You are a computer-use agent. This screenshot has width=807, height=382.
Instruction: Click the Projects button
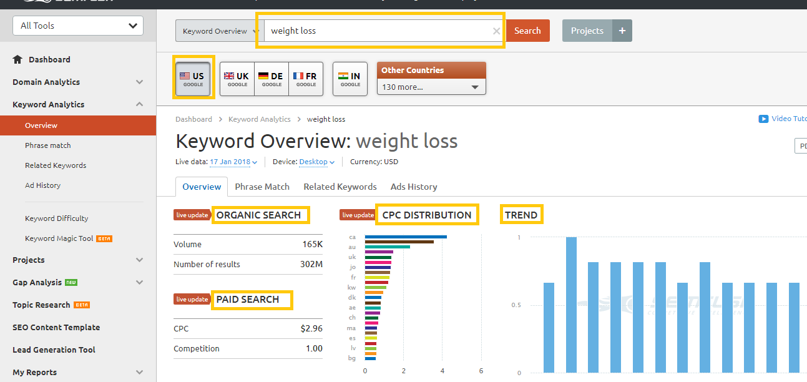pos(587,31)
